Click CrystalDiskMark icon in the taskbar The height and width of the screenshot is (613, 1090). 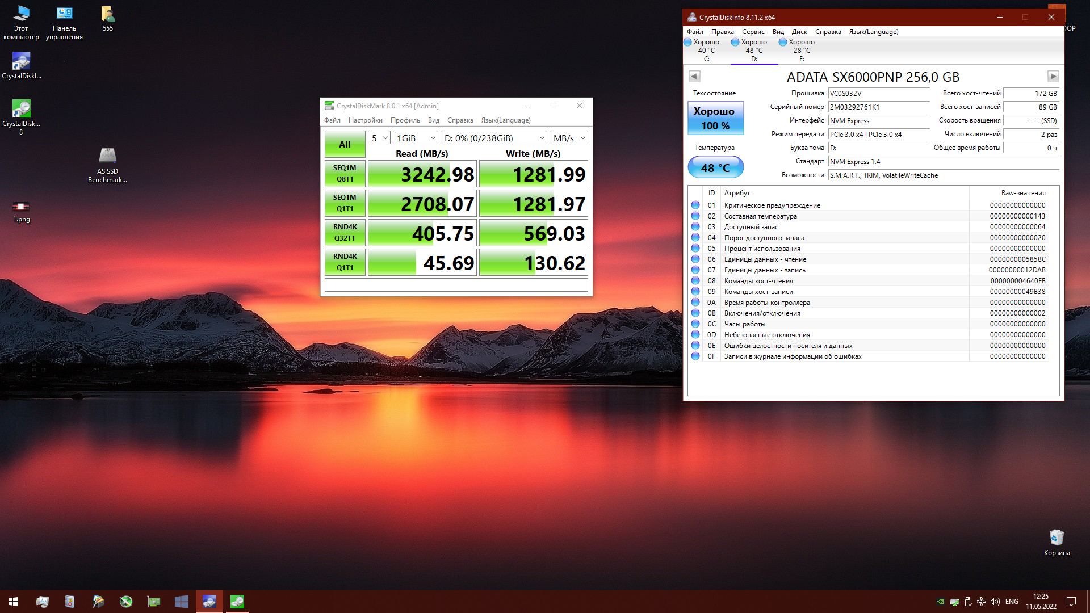click(x=237, y=602)
